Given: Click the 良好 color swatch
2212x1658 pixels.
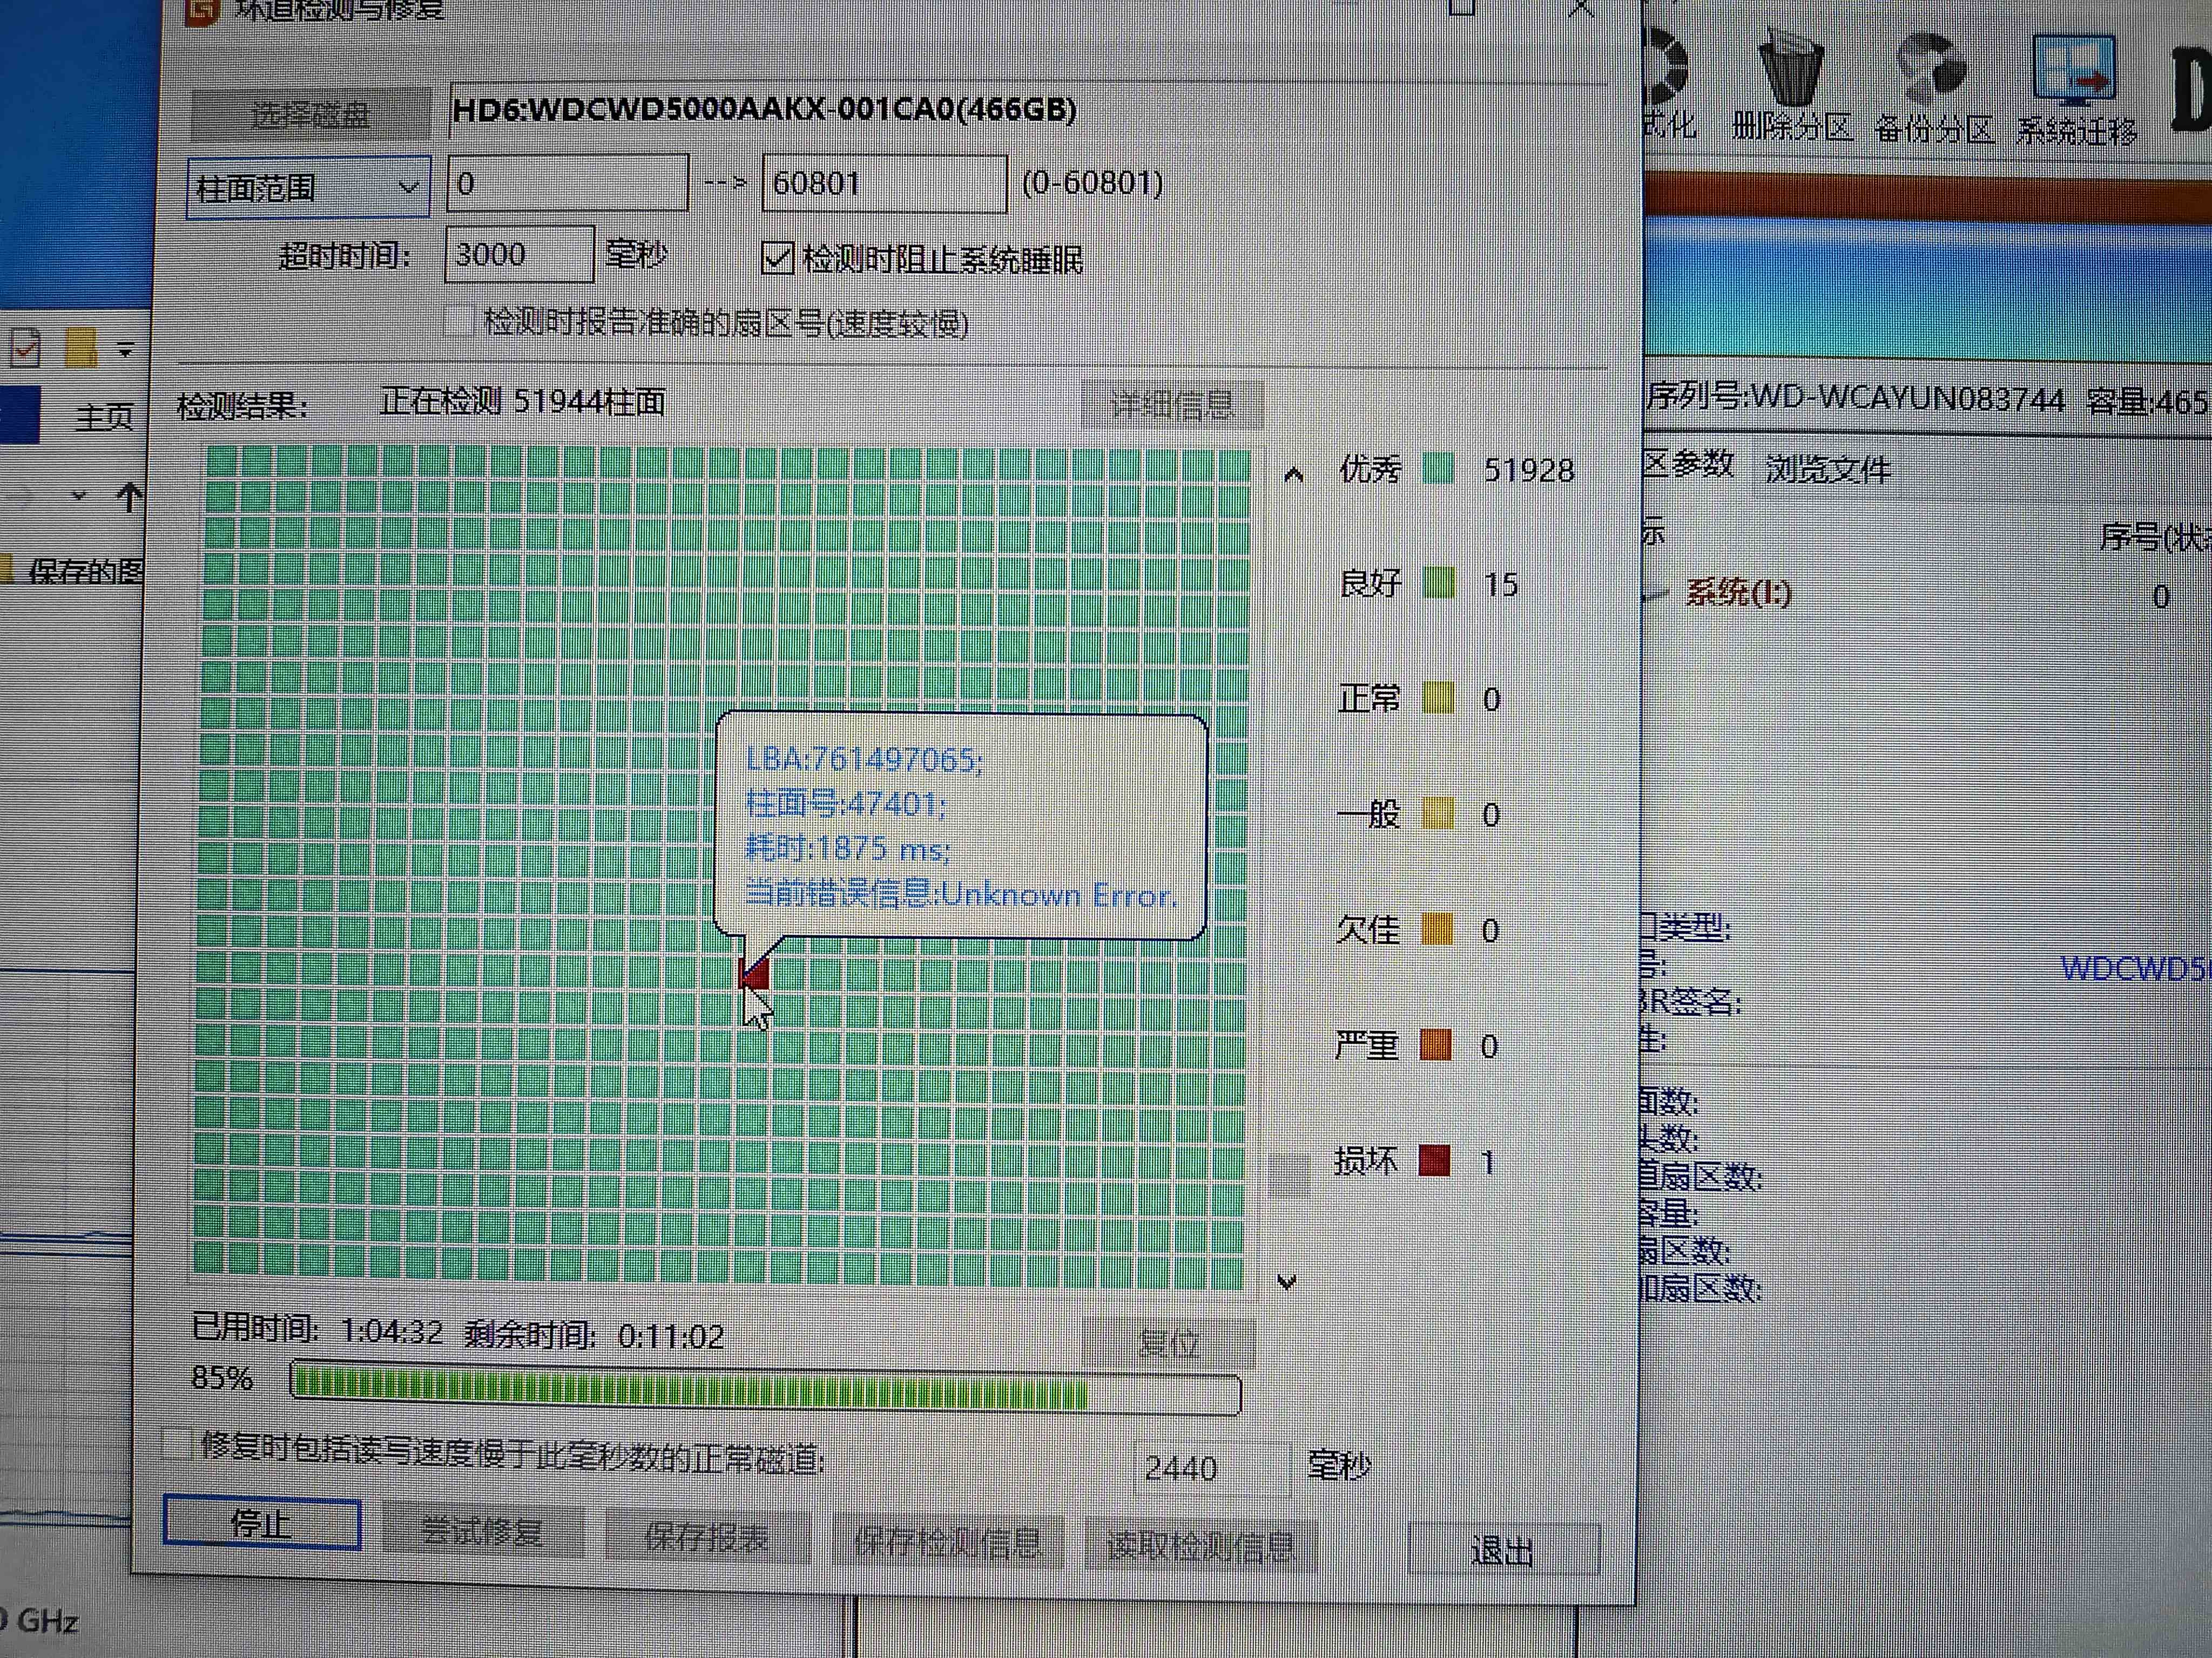Looking at the screenshot, I should (x=1438, y=583).
